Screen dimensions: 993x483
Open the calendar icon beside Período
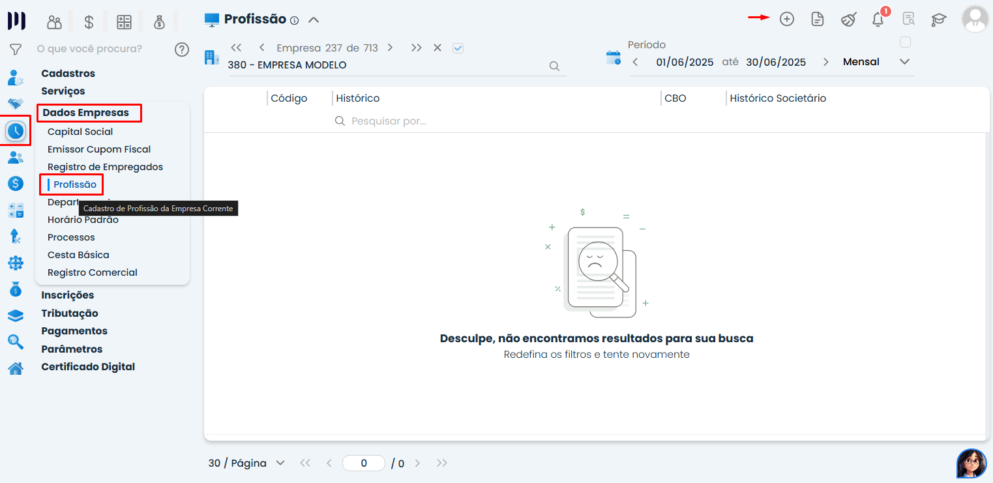(x=614, y=57)
